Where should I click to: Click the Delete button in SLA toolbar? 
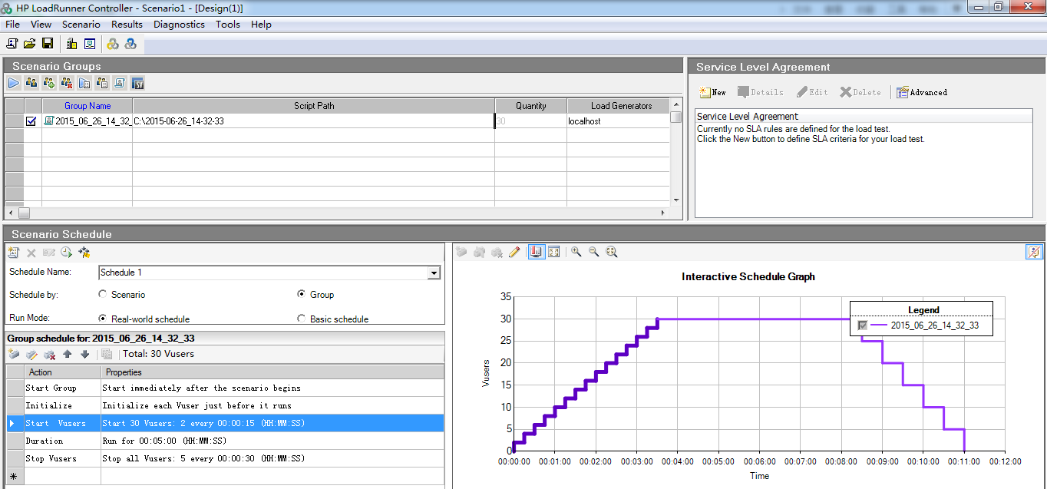point(860,92)
